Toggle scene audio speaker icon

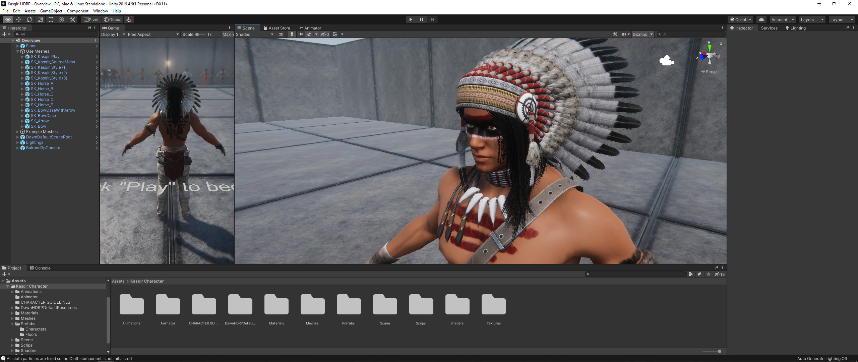[301, 34]
